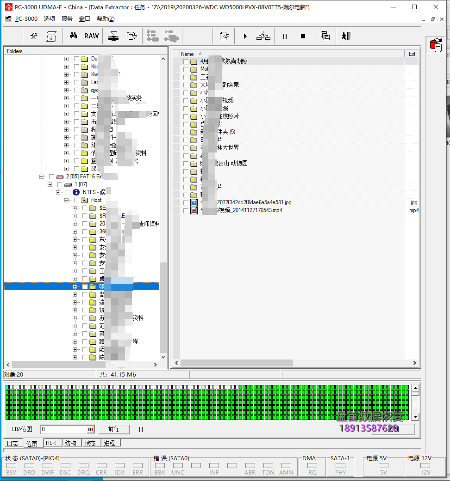Open the 服务 menu
The width and height of the screenshot is (450, 481).
[67, 18]
